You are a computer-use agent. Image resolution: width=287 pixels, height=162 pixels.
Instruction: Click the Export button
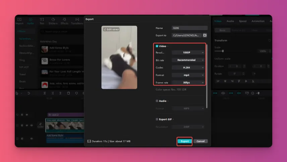click(185, 141)
